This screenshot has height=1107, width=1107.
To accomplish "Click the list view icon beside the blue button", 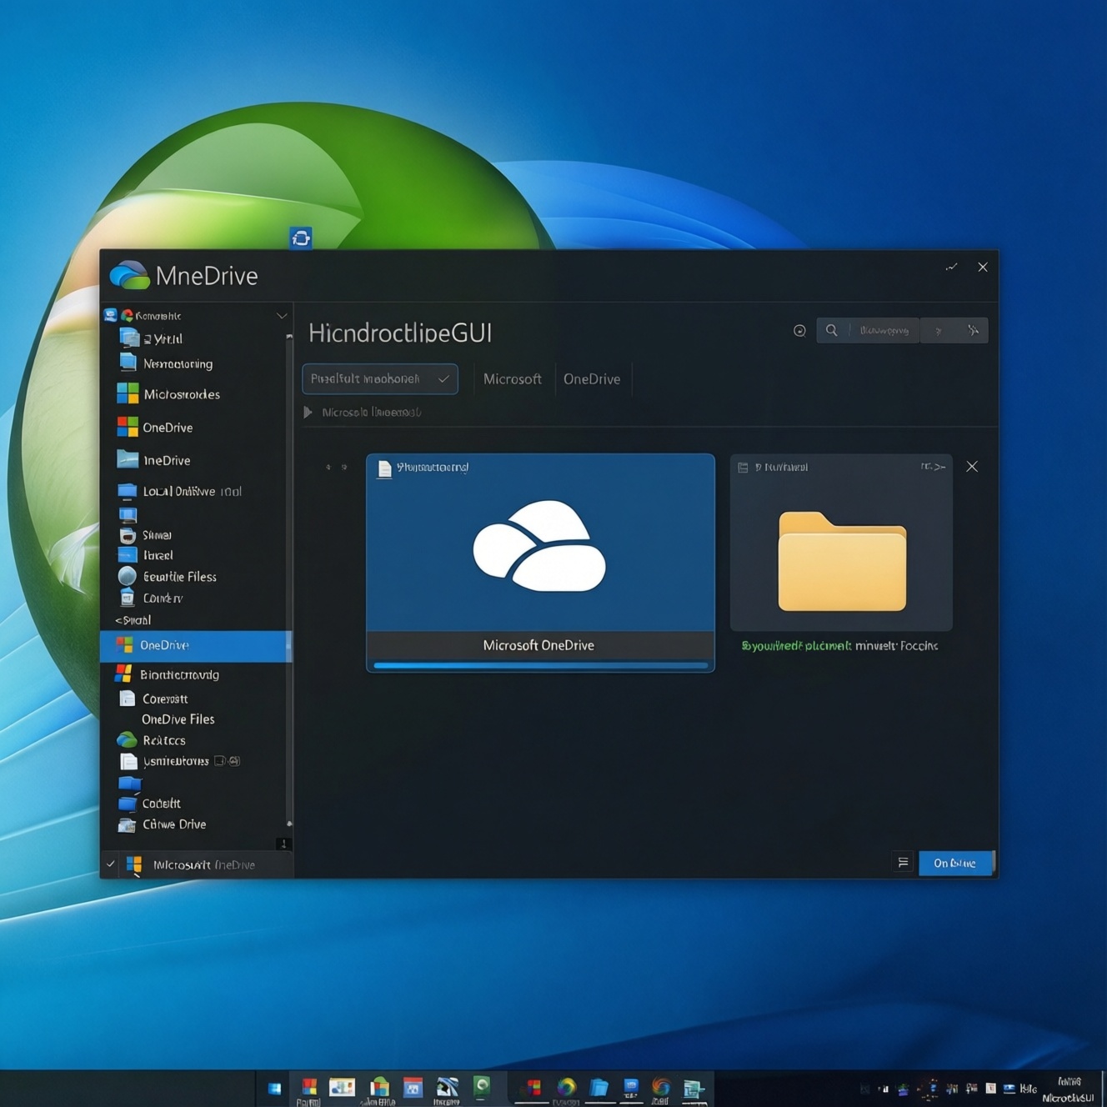I will (x=903, y=862).
